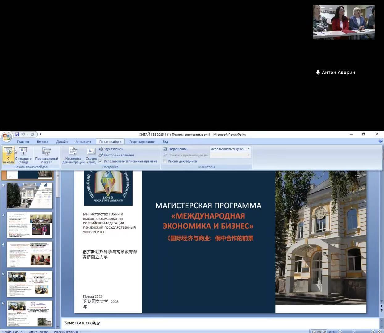Screen dimensions: 384x333
Task: Uncheck Use recorded timings checkbox
Action: click(x=100, y=161)
